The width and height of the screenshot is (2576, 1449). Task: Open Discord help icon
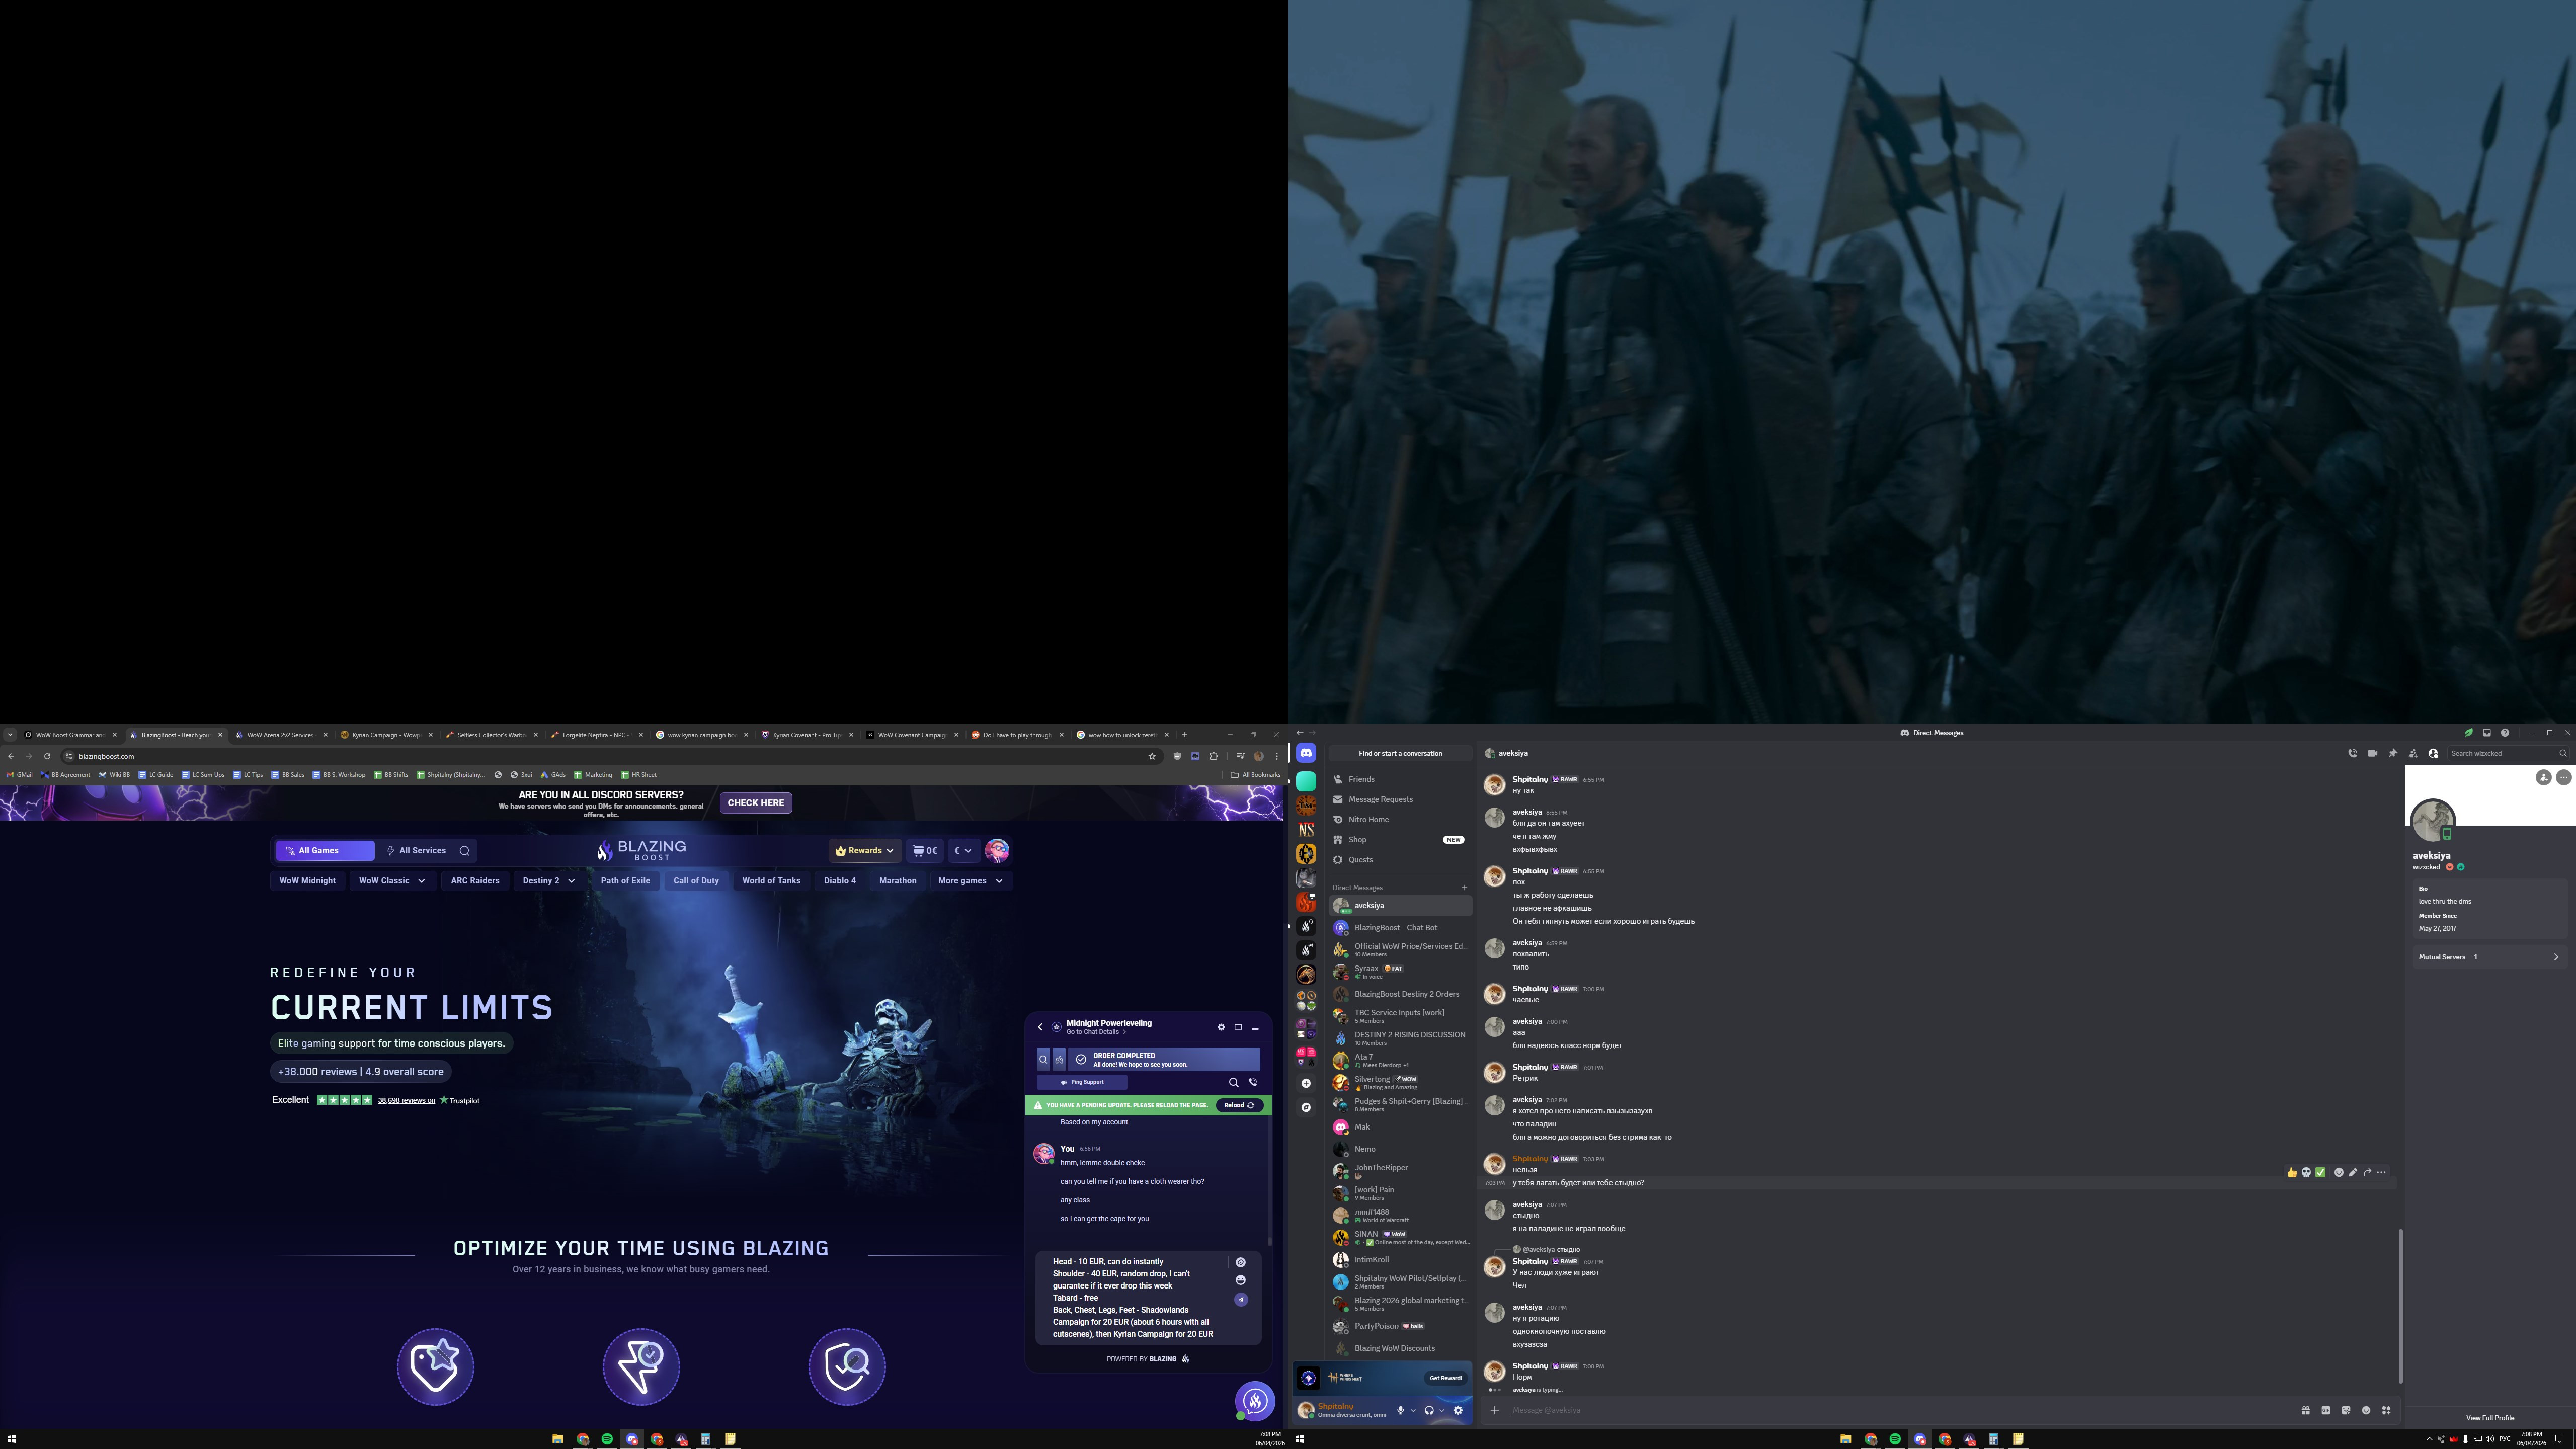click(x=2505, y=733)
